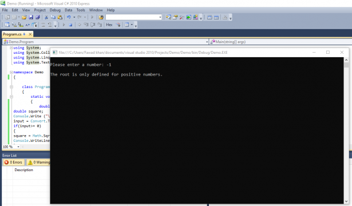Open the 100 % zoom level dropdown
This screenshot has height=206, width=352.
[18, 146]
